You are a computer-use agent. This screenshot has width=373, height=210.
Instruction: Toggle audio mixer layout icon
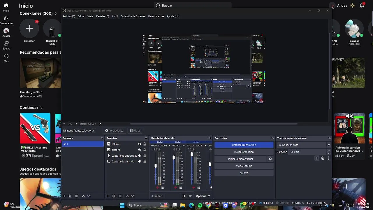(183, 196)
